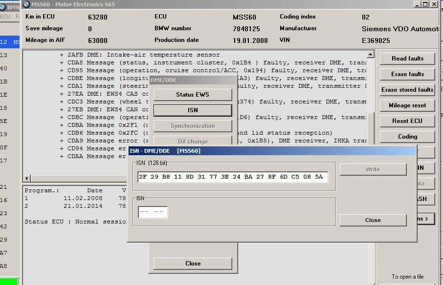Select the CDA8 Message fault row
Viewport: 443px width, 285px height.
(x=213, y=62)
